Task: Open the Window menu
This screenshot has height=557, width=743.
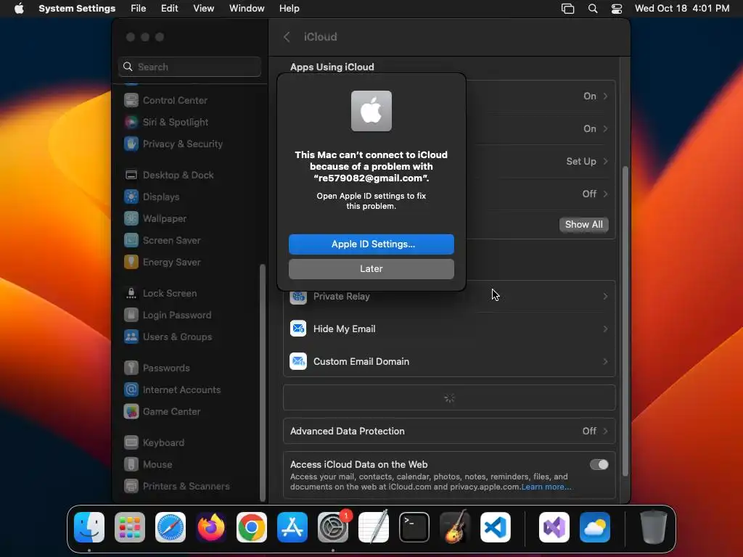Action: [247, 9]
